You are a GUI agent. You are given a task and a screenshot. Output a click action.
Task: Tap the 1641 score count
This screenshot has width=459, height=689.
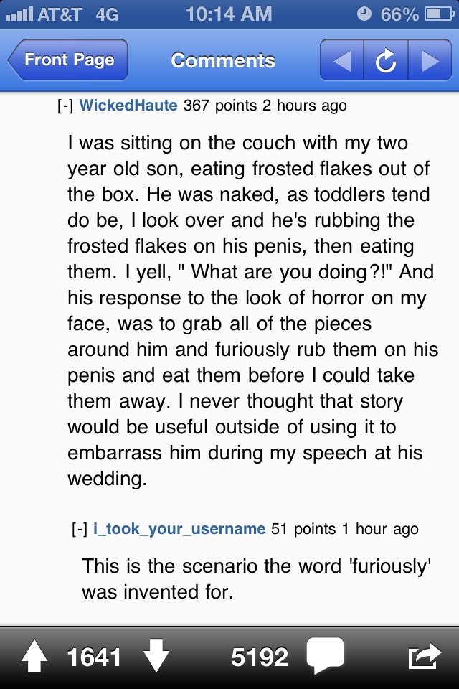coord(94,657)
